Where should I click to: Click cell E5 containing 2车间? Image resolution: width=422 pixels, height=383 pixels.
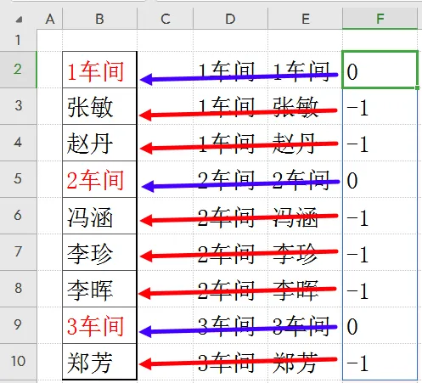305,179
